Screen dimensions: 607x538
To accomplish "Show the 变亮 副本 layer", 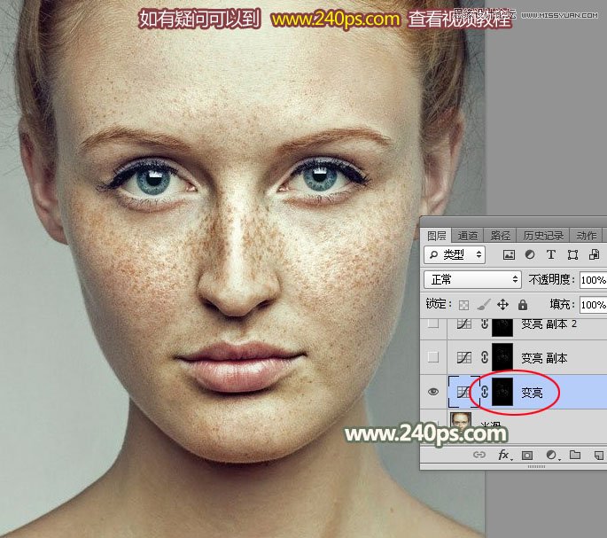I will [x=433, y=358].
